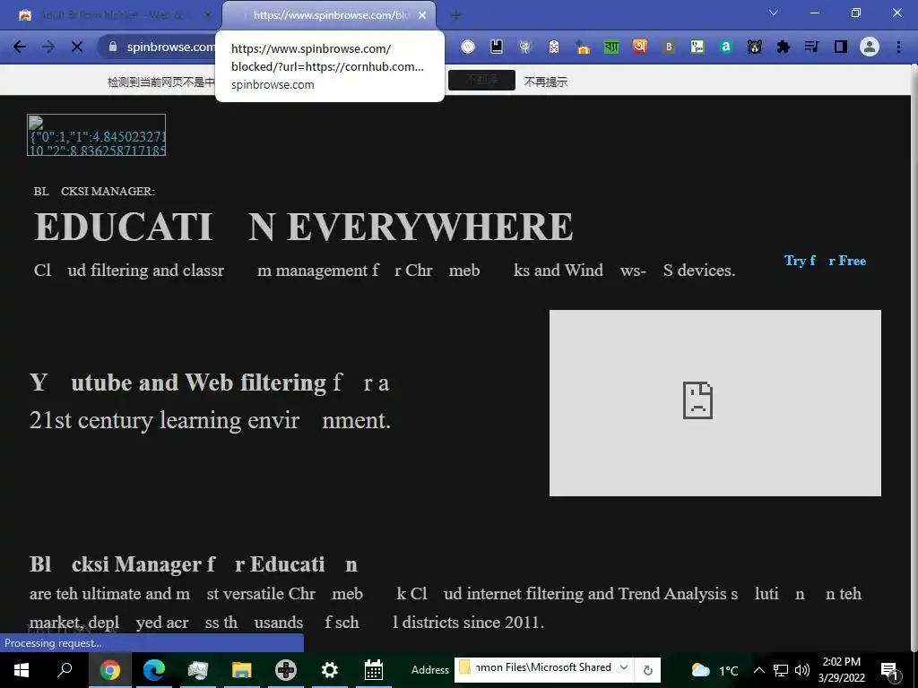Open the weather 1°C widget
918x688 pixels.
[714, 670]
